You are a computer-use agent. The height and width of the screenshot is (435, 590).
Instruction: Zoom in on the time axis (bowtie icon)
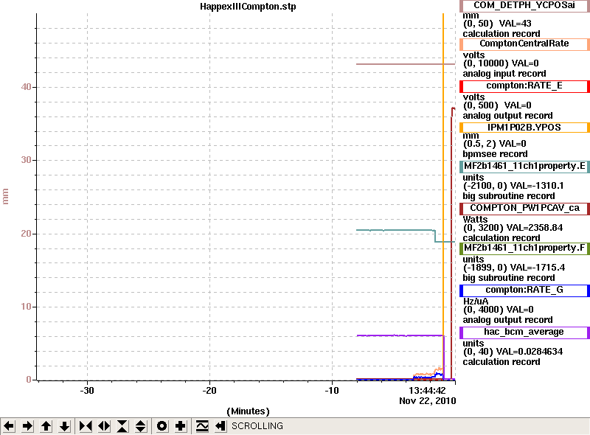[x=86, y=426]
